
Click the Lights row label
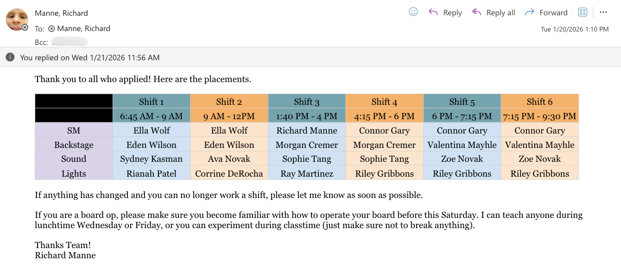point(74,173)
